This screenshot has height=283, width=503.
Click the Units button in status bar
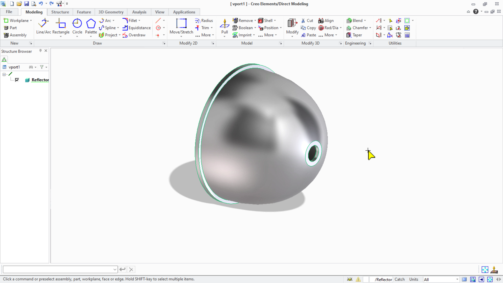tap(414, 280)
